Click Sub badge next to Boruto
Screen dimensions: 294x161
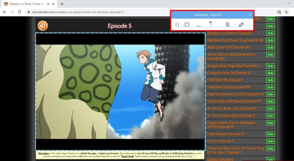click(270, 54)
